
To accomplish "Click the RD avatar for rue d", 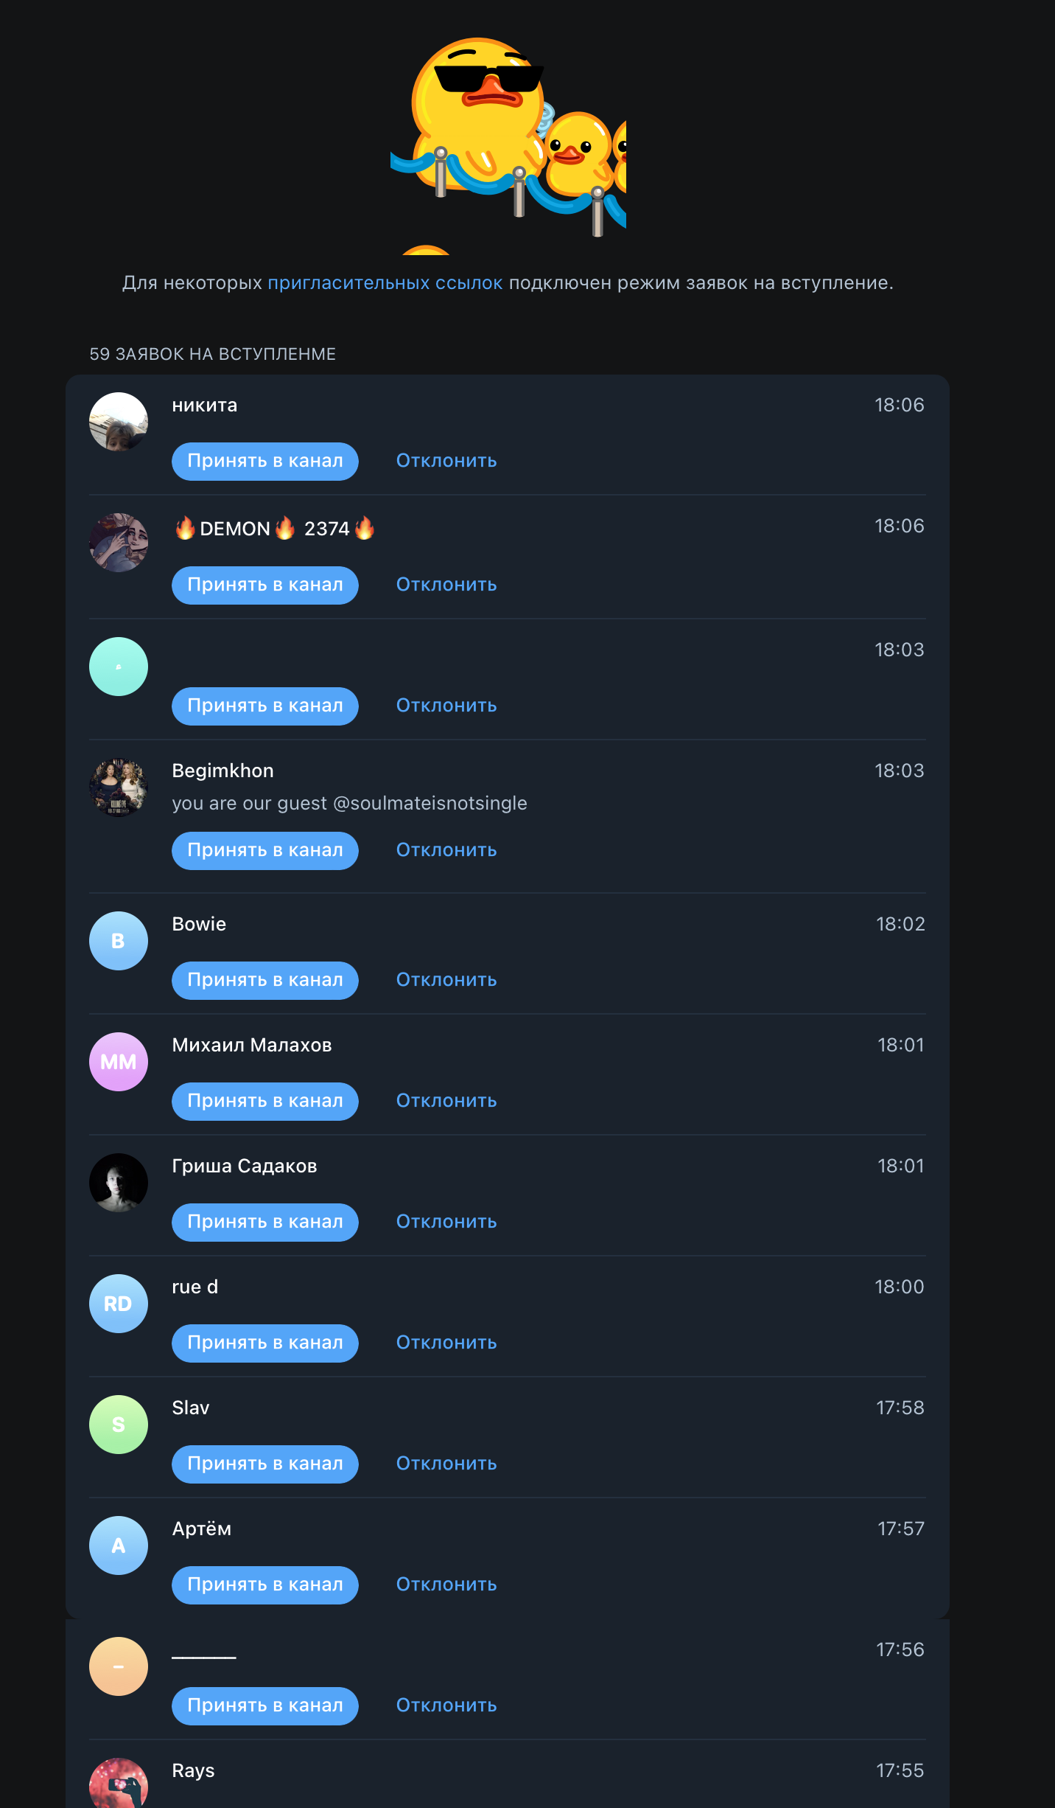I will coord(119,1304).
